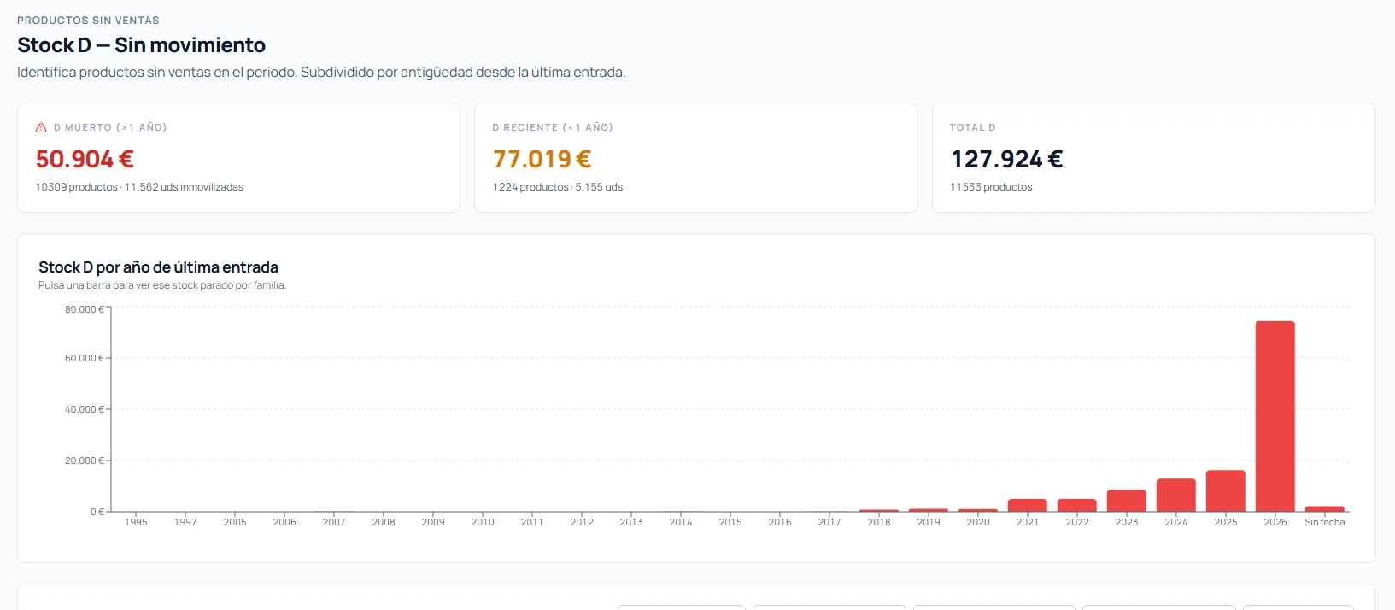
Task: Click the 'Stock D — Sin movimiento' heading
Action: pyautogui.click(x=141, y=45)
